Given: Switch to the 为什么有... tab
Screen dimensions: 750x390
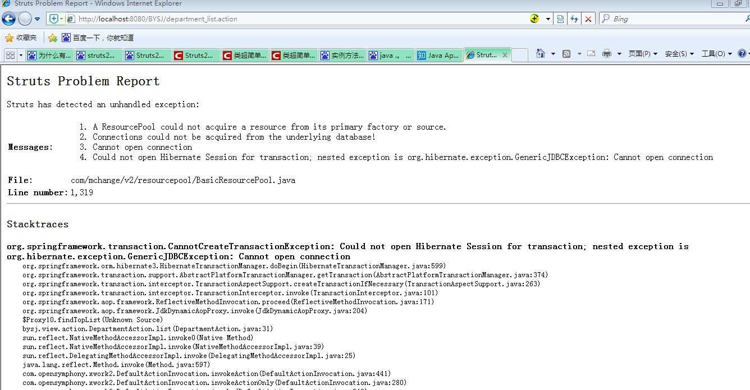Looking at the screenshot, I should click(49, 55).
